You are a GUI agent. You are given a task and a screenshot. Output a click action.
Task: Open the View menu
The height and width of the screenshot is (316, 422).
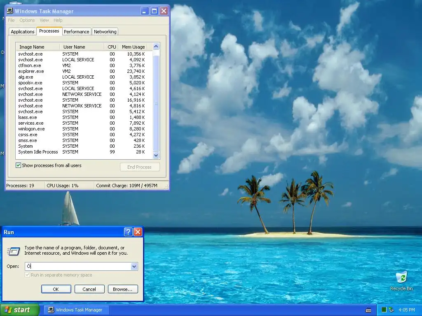point(44,20)
